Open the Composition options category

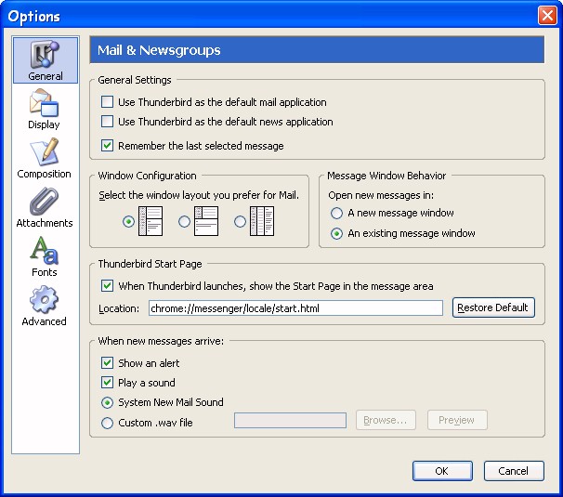44,158
